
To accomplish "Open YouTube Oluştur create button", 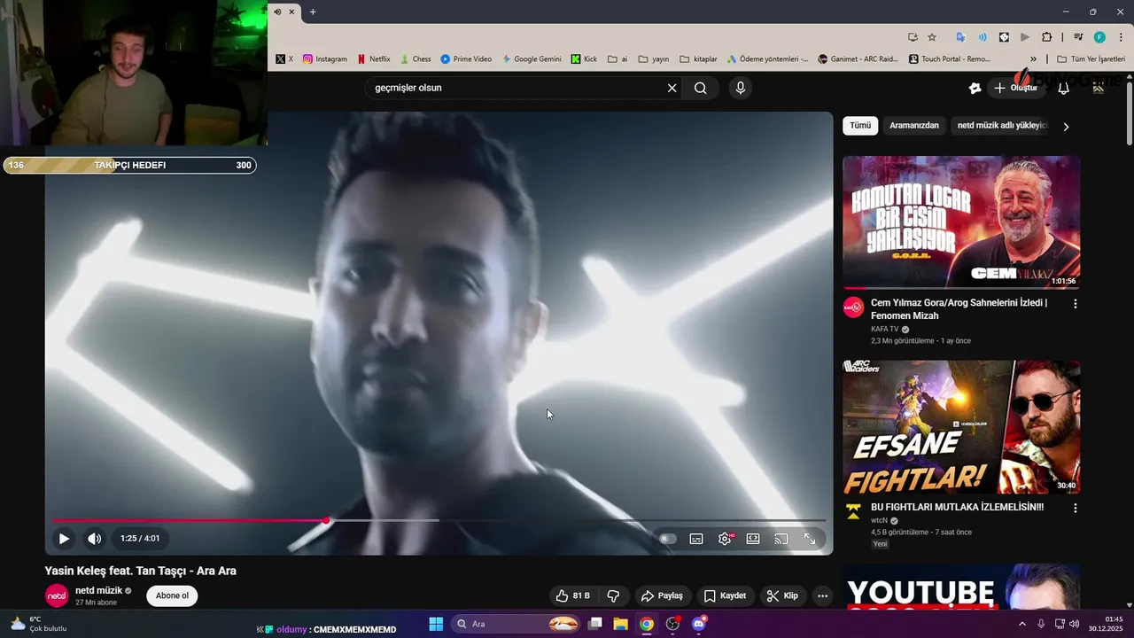I will tap(1015, 88).
